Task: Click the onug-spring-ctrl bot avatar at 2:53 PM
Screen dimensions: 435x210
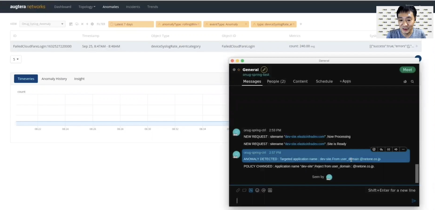Action: 236,132
